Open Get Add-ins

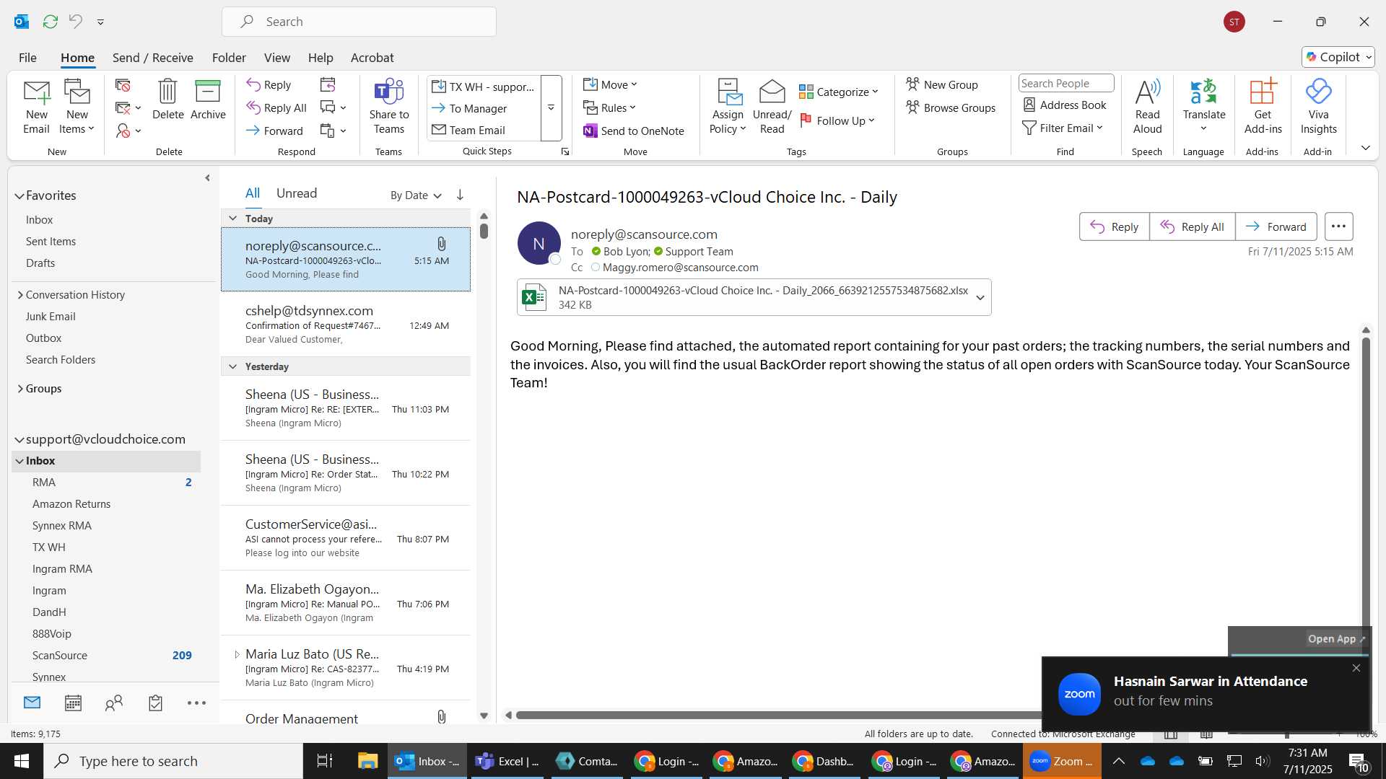point(1263,107)
